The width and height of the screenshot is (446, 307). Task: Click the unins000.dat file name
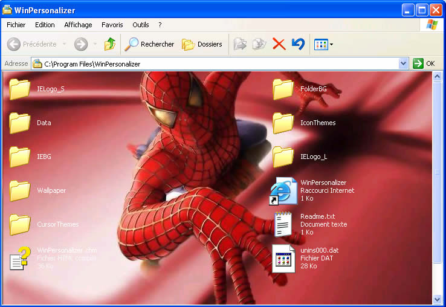[x=320, y=250]
